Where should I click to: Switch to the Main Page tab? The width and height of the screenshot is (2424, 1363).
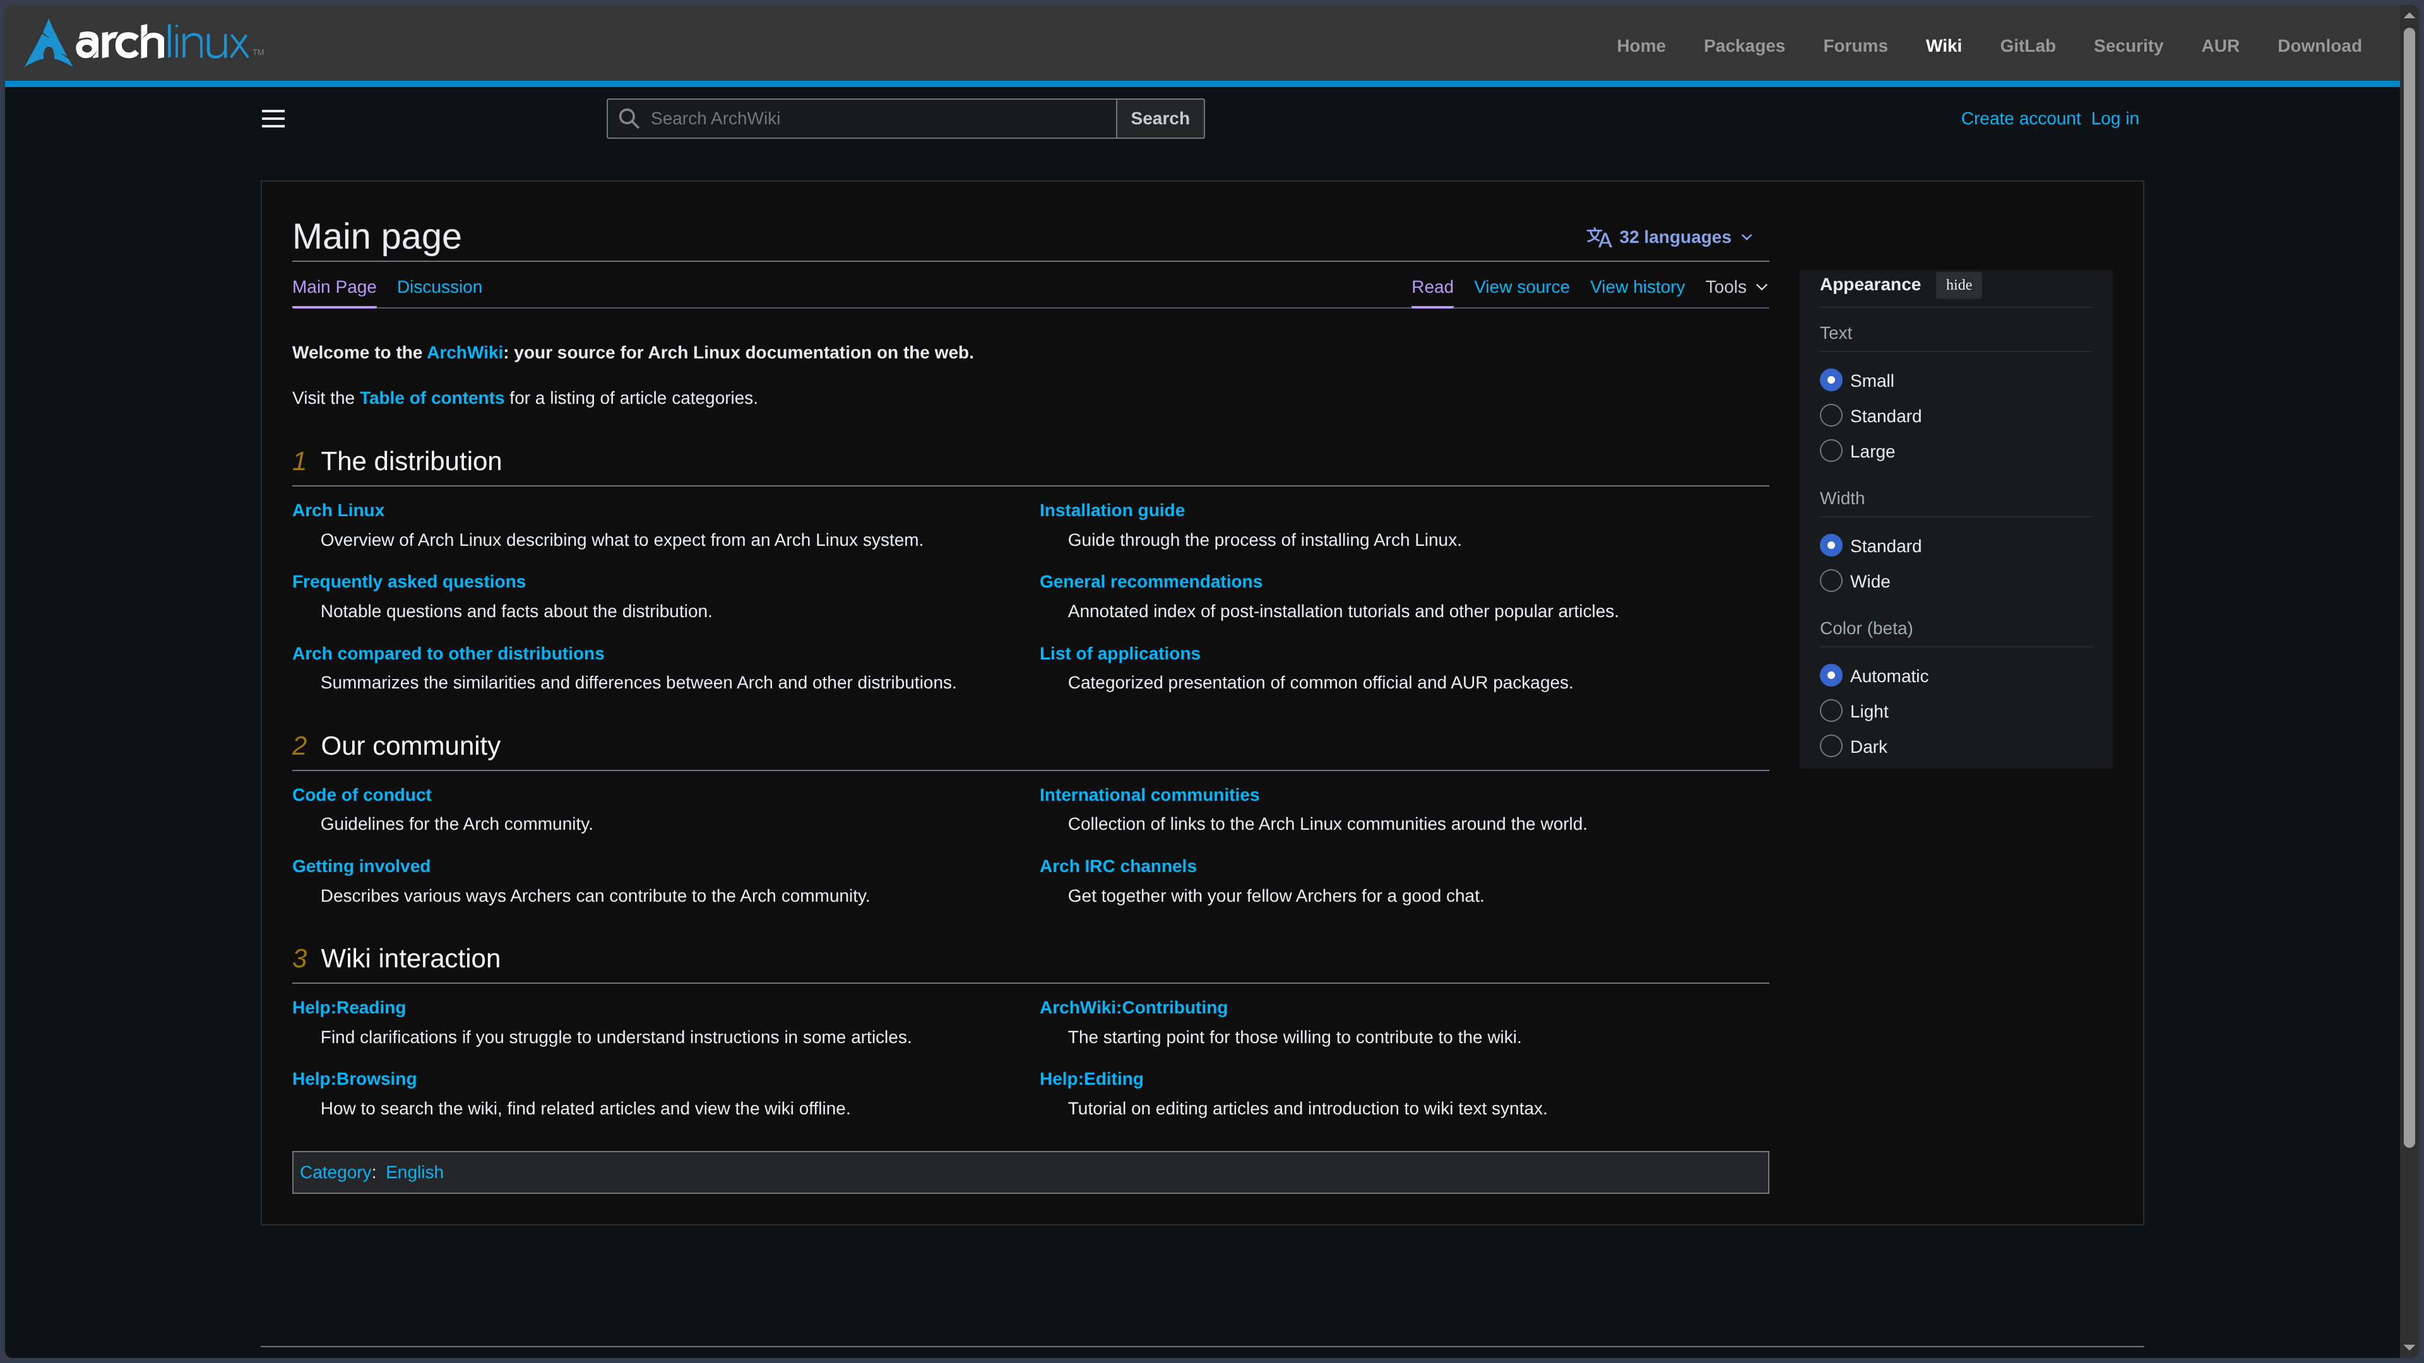[x=334, y=287]
